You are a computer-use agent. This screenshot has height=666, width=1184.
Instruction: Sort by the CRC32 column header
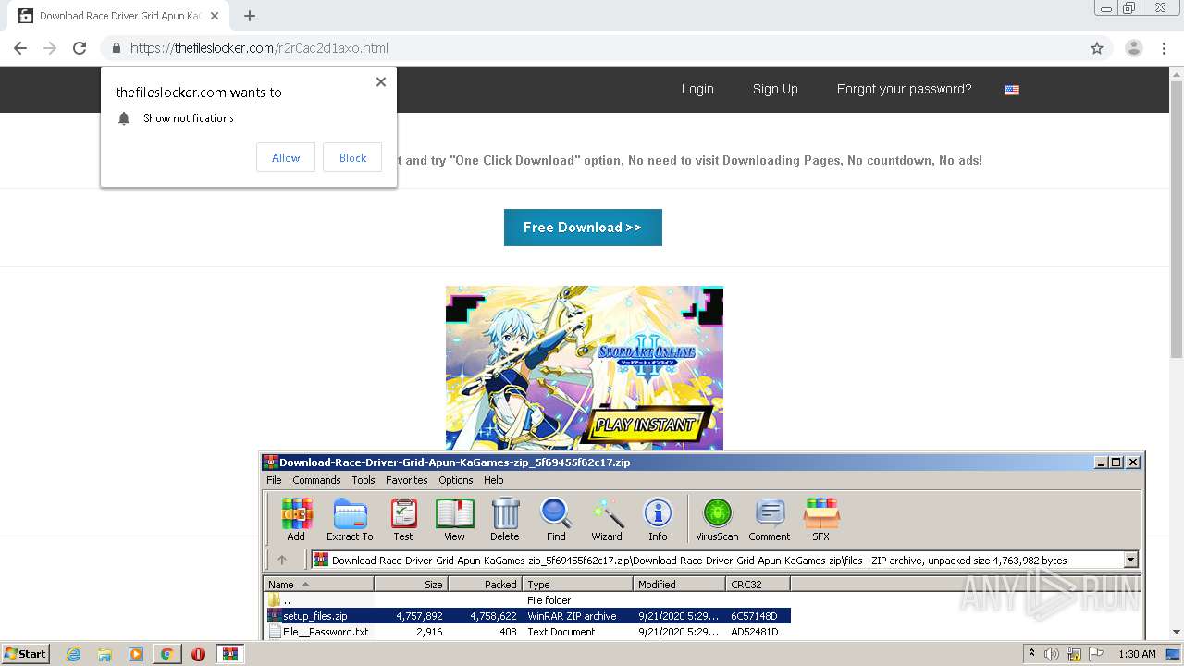758,584
